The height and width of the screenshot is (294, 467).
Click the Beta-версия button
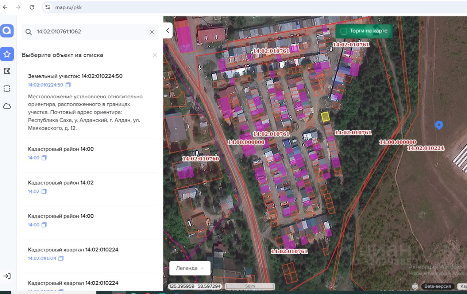pyautogui.click(x=438, y=286)
